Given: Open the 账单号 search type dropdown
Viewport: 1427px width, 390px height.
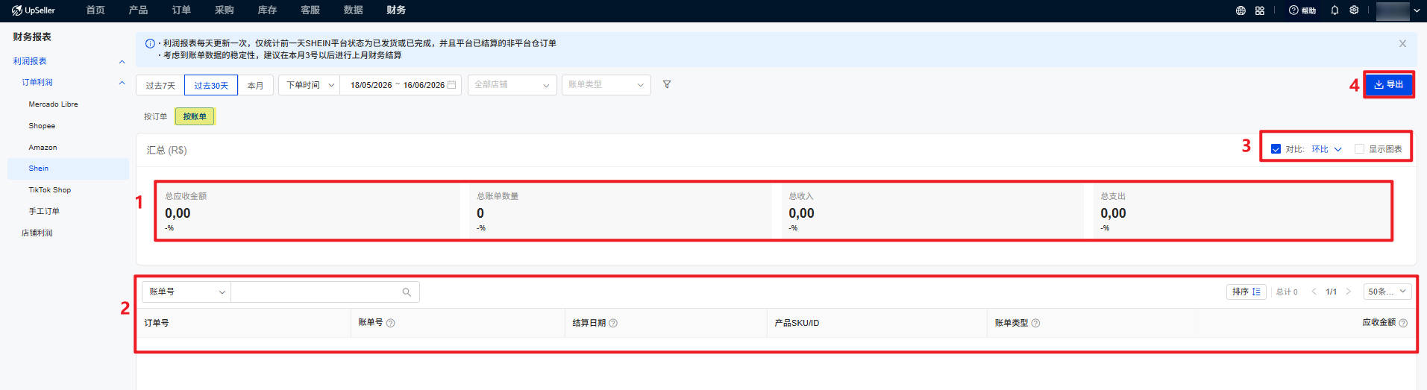Looking at the screenshot, I should (186, 292).
